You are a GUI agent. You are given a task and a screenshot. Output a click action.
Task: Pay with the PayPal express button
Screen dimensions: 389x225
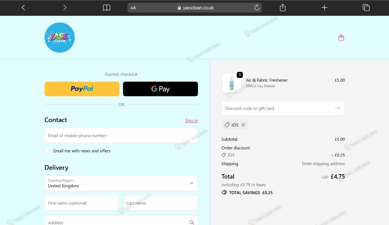click(x=82, y=89)
